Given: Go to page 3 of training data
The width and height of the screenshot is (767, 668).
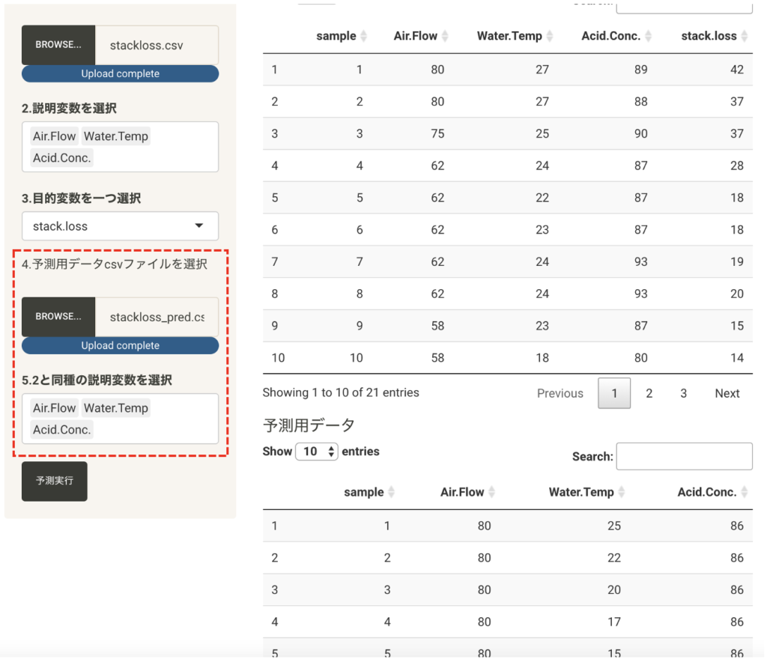Looking at the screenshot, I should tap(683, 393).
